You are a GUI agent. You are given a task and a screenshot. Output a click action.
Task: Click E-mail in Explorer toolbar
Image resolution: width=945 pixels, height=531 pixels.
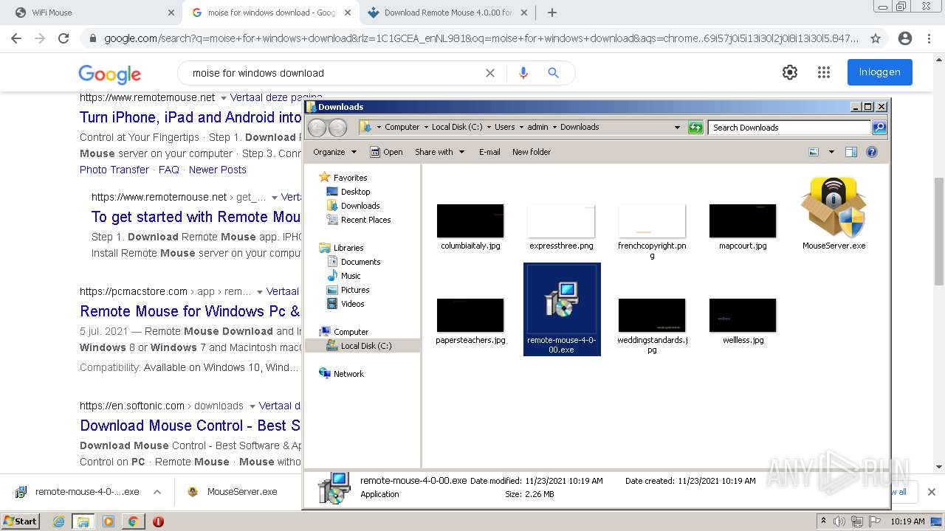489,152
